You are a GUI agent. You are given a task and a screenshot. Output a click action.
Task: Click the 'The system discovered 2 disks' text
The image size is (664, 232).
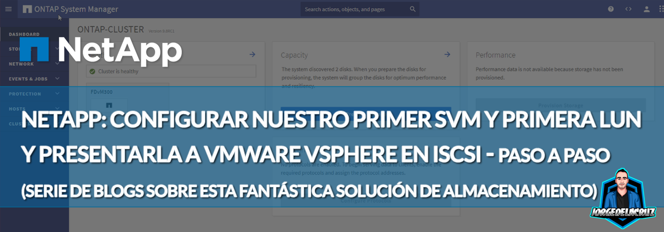364,78
